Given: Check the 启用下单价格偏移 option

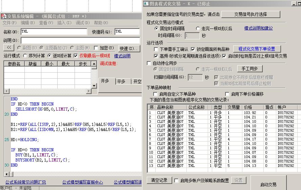Looking at the screenshot, I should tap(227, 94).
